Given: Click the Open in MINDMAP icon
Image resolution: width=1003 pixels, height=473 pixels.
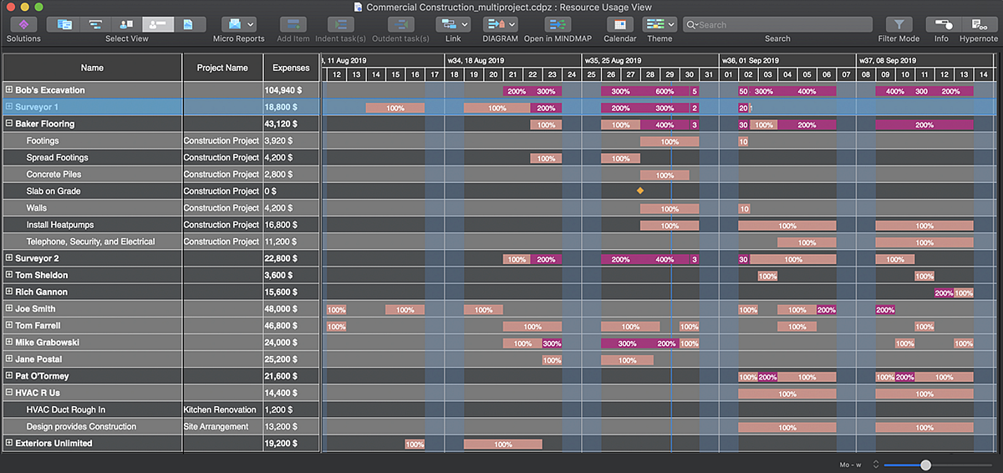Looking at the screenshot, I should pos(556,25).
